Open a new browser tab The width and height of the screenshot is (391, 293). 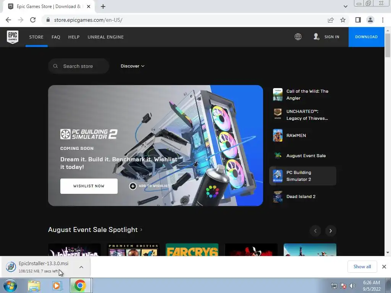point(103,6)
